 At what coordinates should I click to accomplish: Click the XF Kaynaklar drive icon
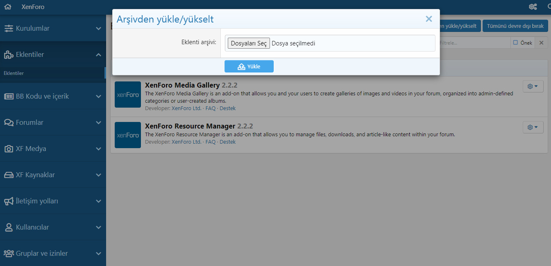(9, 175)
